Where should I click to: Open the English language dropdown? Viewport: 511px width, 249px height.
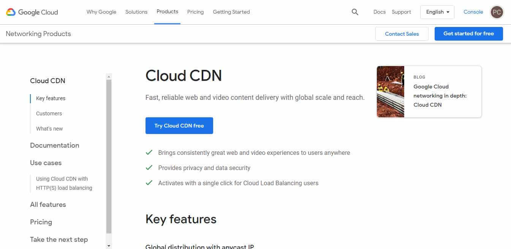click(438, 12)
